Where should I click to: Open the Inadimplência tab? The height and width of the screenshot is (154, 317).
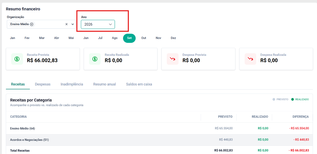(72, 84)
